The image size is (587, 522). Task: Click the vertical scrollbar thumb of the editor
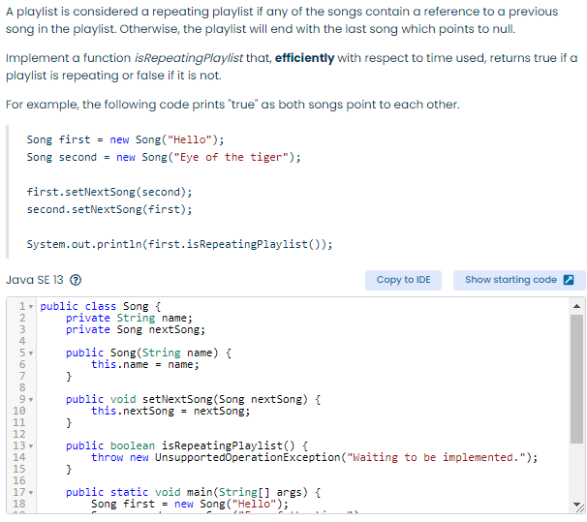[x=576, y=379]
